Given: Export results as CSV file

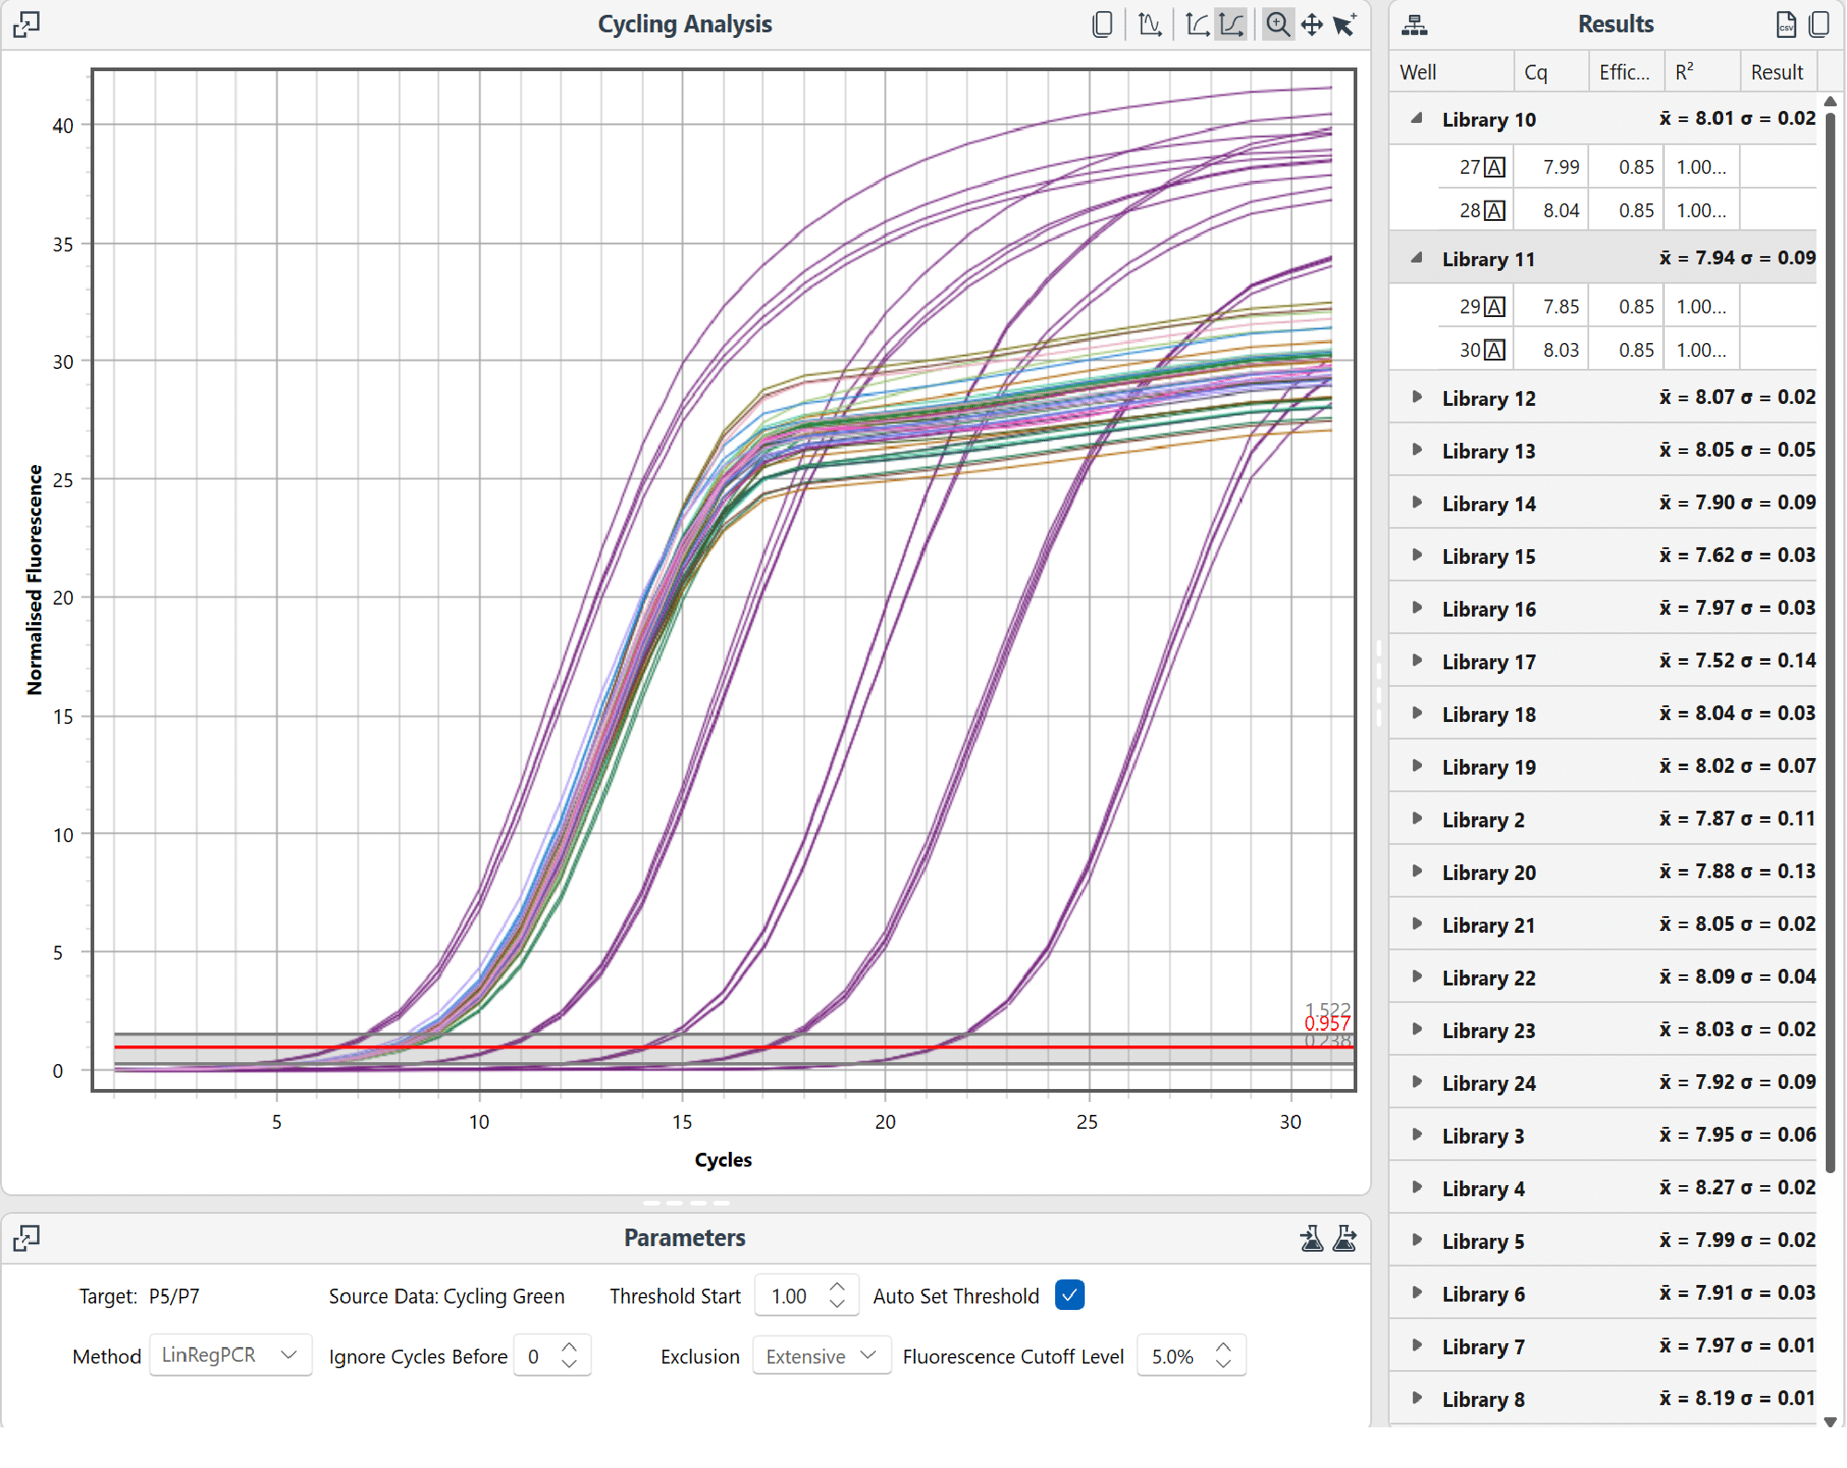Looking at the screenshot, I should coord(1786,24).
